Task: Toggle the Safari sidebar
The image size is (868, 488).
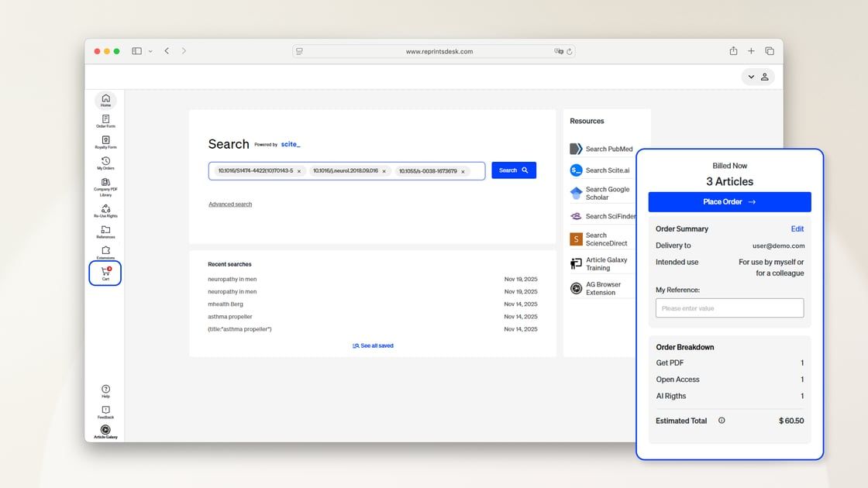Action: (136, 51)
